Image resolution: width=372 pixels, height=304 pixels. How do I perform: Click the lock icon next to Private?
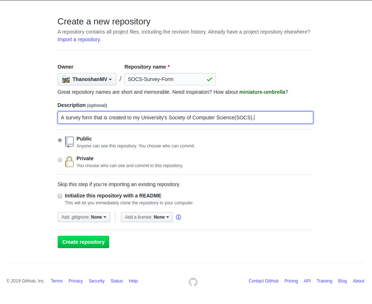tap(69, 161)
